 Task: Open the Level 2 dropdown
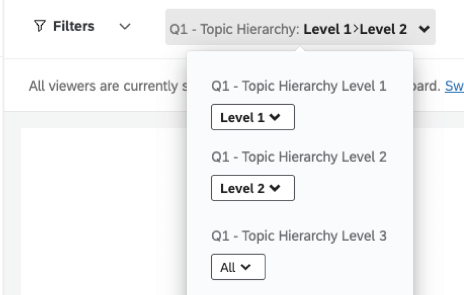coord(252,188)
